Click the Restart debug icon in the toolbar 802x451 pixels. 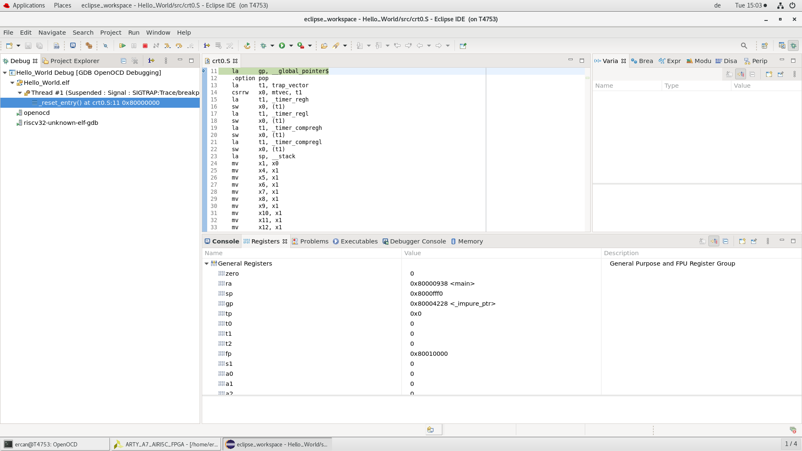coord(247,46)
